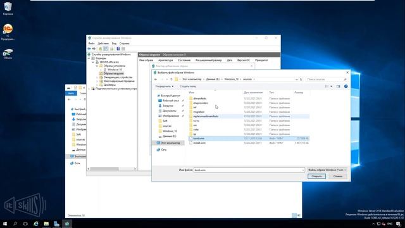Go back in the file selection dialog
Image resolution: width=405 pixels, height=228 pixels.
click(x=156, y=79)
